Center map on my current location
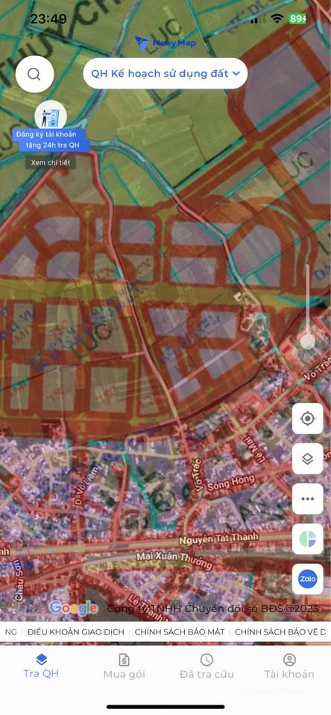 point(308,419)
